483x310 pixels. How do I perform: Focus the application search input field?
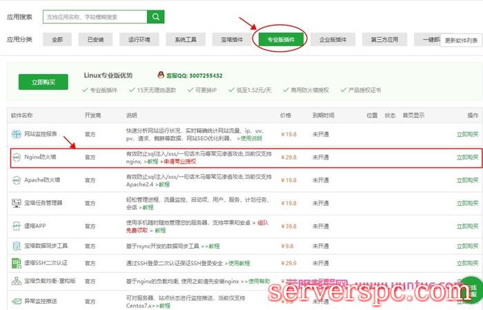click(x=95, y=17)
